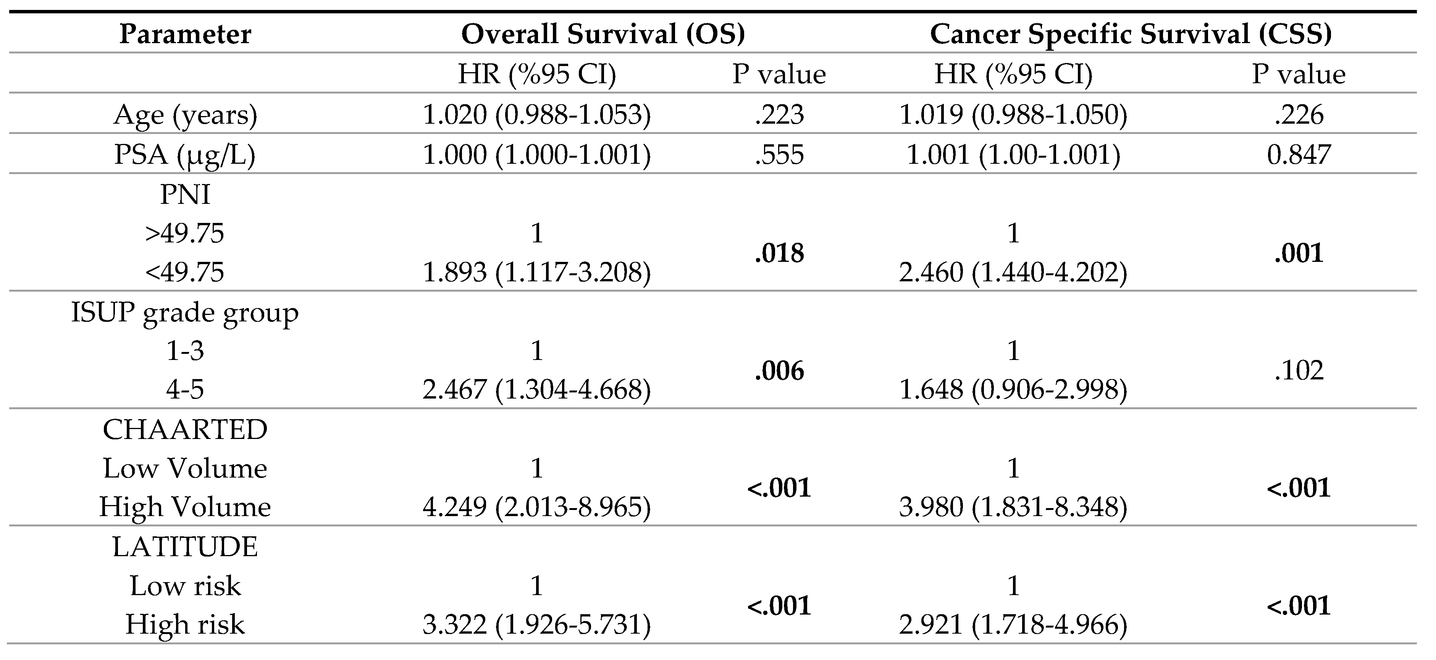Select the >49.75 PNI category label

[185, 233]
